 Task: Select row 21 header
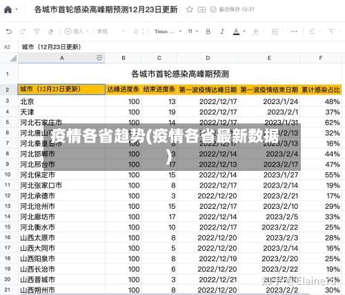coord(8,289)
